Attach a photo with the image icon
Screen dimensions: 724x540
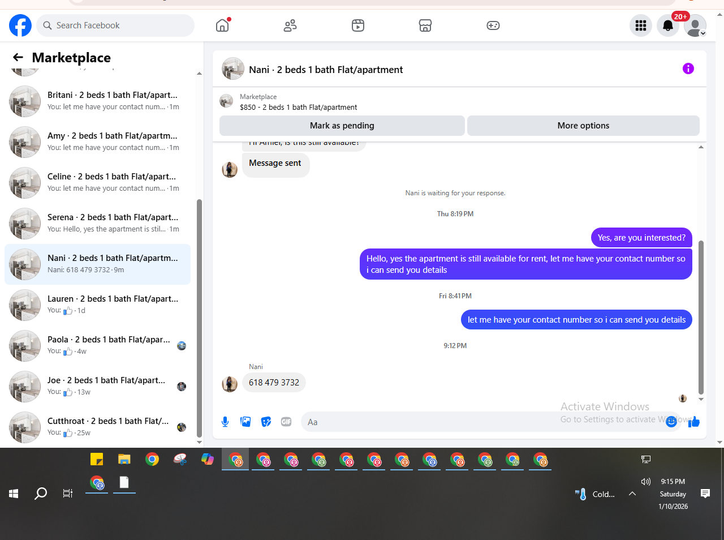[x=245, y=422]
